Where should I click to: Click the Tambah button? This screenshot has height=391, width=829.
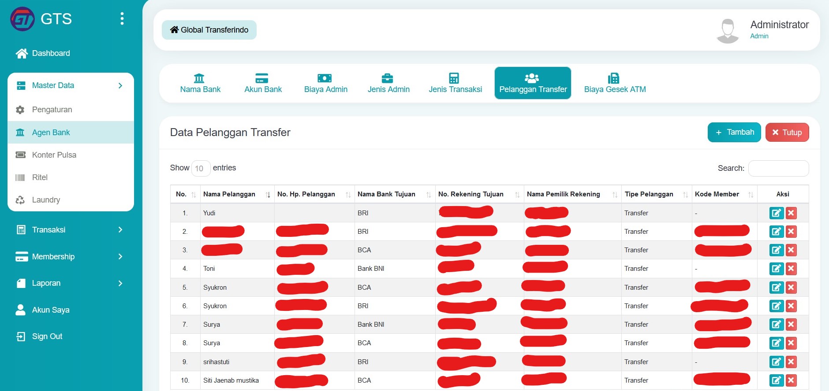[x=734, y=132]
